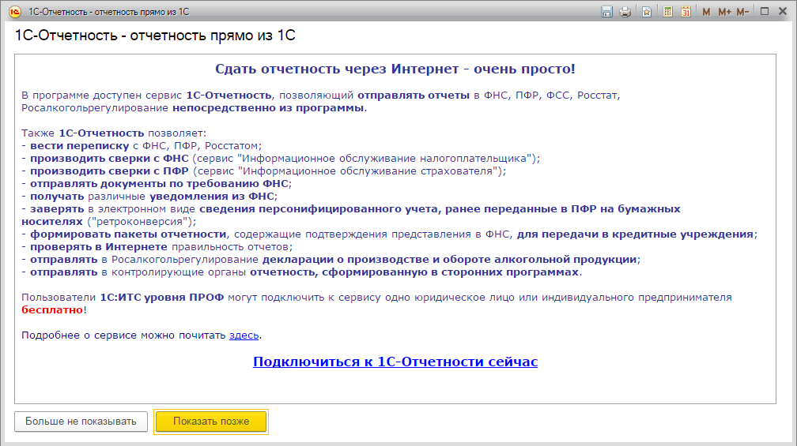Click the bold text '1С:ИТС уровня ПРОФ'
The height and width of the screenshot is (446, 797).
pos(161,298)
